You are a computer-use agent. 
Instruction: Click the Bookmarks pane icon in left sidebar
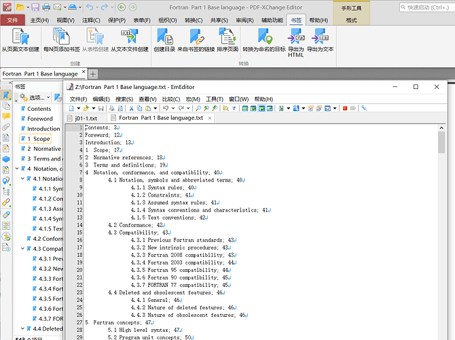click(x=6, y=95)
